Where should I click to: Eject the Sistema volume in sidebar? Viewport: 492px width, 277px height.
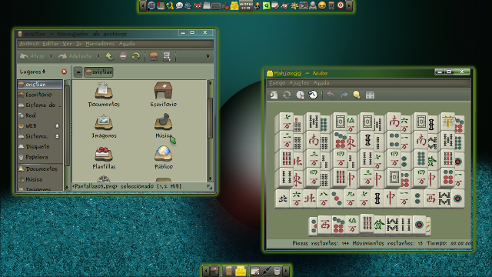[x=57, y=136]
